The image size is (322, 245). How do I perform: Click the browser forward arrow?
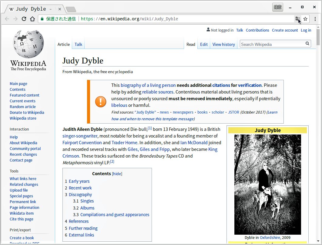point(15,19)
